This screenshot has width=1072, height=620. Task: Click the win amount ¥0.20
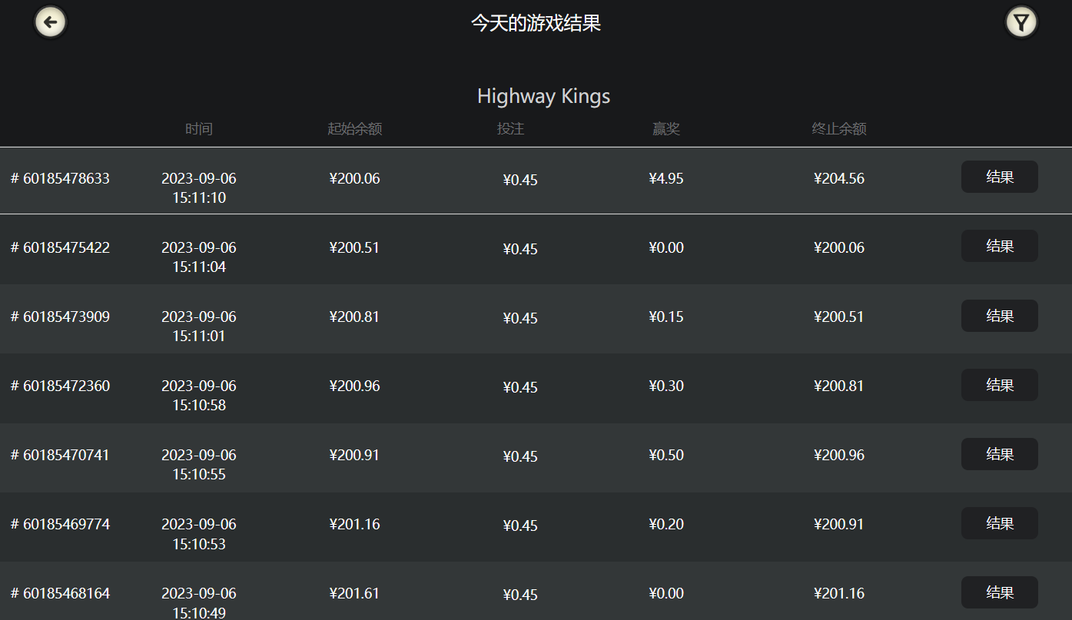click(666, 525)
